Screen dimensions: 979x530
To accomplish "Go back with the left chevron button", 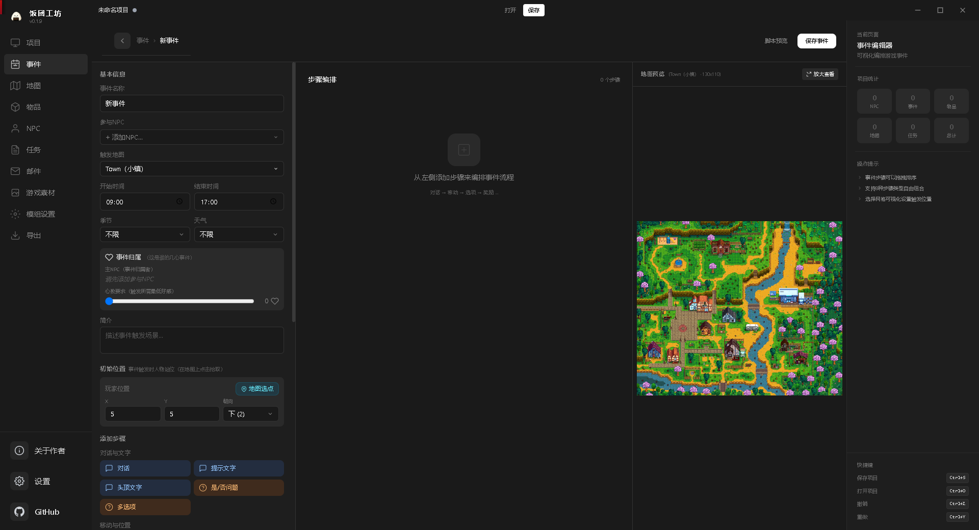I will pos(122,41).
